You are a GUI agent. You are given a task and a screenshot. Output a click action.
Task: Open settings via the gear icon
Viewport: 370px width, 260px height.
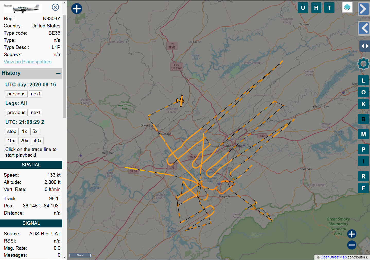(x=363, y=64)
